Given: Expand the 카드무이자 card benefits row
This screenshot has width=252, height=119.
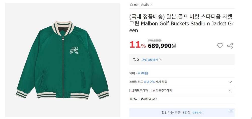Looking at the screenshot, I should [x=230, y=91].
